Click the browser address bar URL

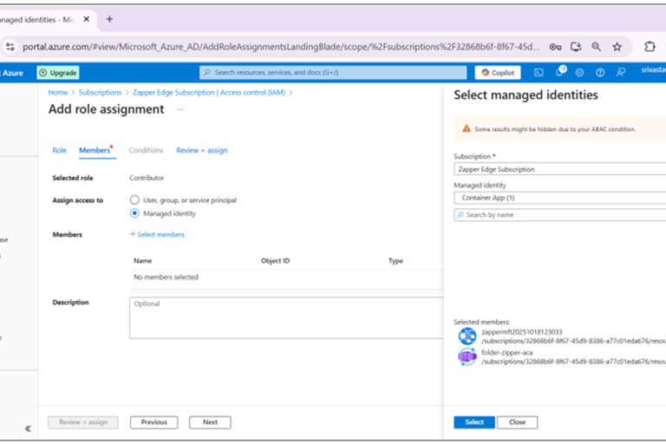click(281, 47)
